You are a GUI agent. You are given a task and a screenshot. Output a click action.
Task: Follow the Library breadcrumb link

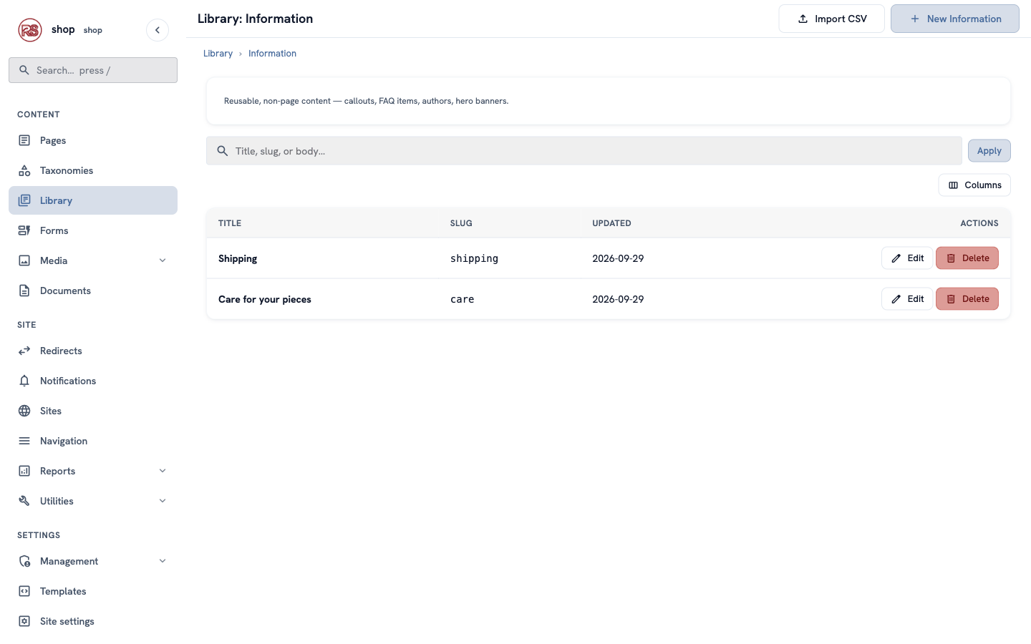click(x=218, y=54)
